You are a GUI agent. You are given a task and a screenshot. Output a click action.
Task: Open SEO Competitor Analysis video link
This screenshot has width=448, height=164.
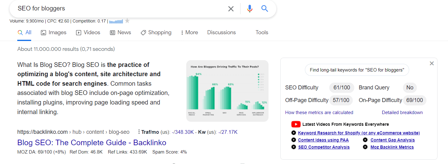(x=324, y=147)
